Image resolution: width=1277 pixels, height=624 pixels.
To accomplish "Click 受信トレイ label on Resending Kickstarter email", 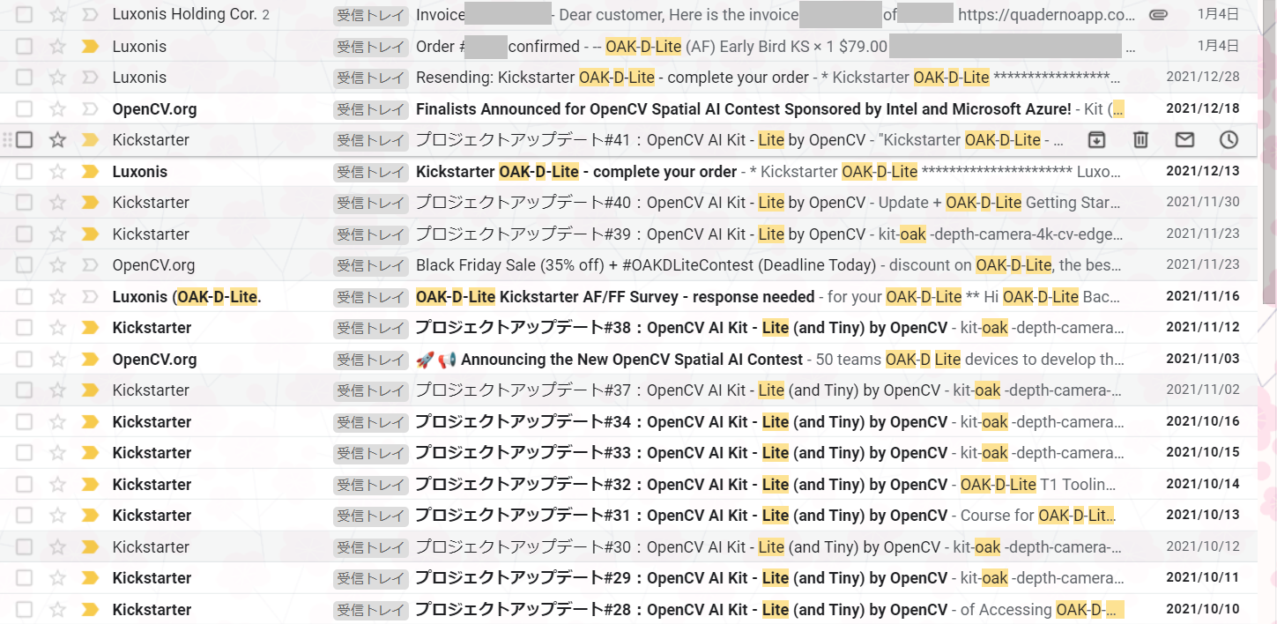I will click(x=370, y=78).
